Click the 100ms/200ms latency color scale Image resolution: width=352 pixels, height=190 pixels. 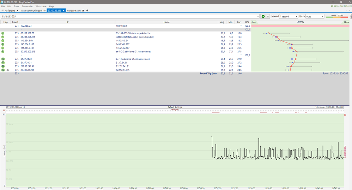pyautogui.click(x=337, y=16)
